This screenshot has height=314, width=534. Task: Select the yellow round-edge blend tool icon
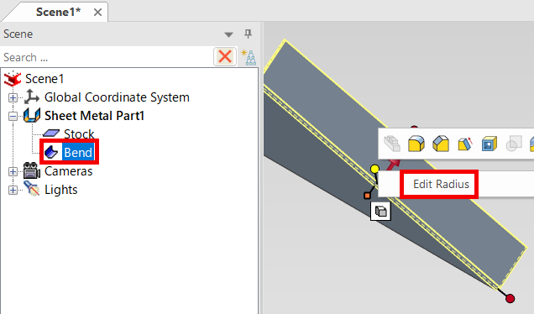coord(416,144)
